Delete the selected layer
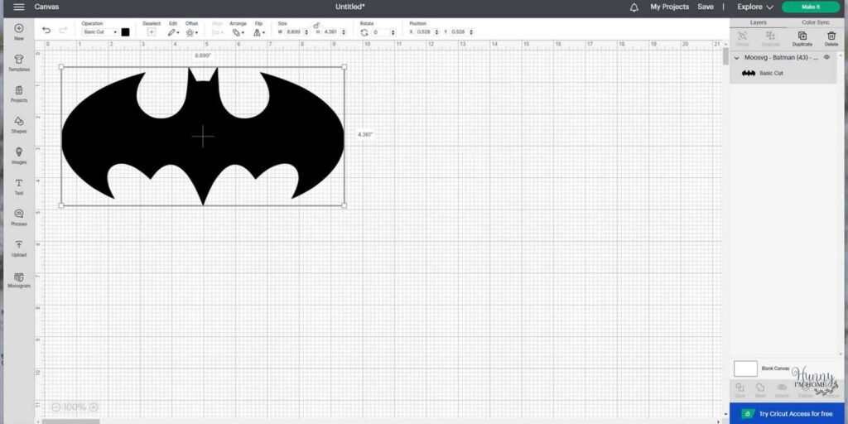Viewport: 848px width, 424px height. pyautogui.click(x=831, y=38)
